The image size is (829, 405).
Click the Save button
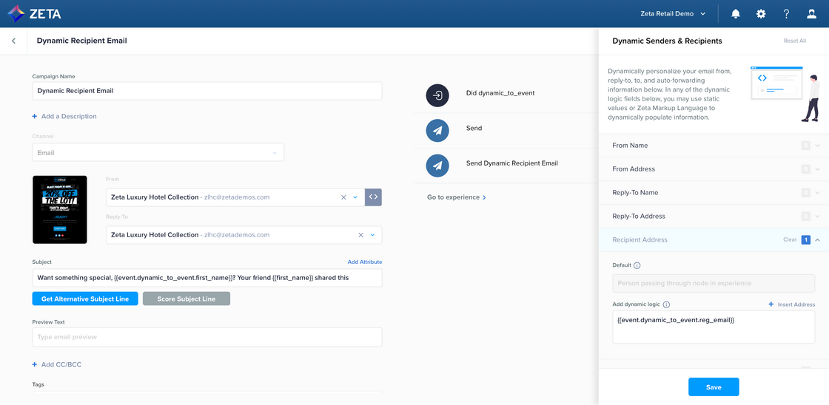tap(713, 387)
